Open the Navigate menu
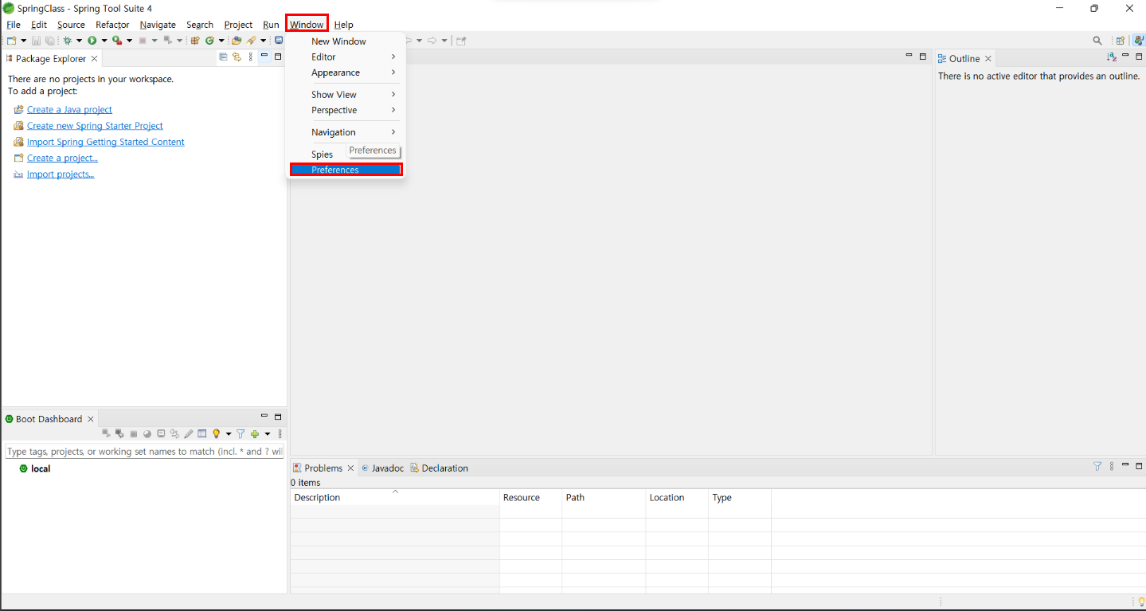This screenshot has height=611, width=1146. (x=158, y=25)
